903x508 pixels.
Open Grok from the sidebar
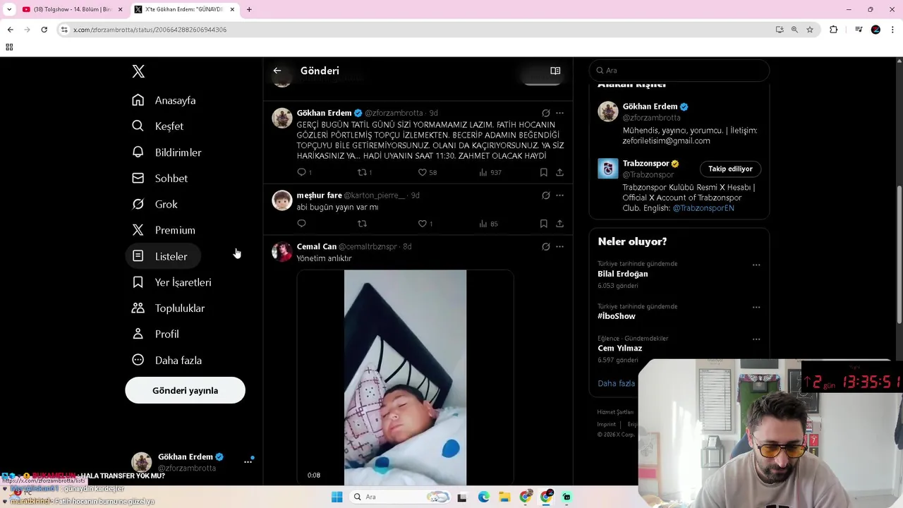pyautogui.click(x=154, y=205)
